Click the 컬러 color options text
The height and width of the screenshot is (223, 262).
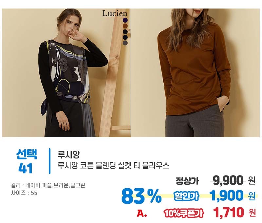(x=48, y=185)
